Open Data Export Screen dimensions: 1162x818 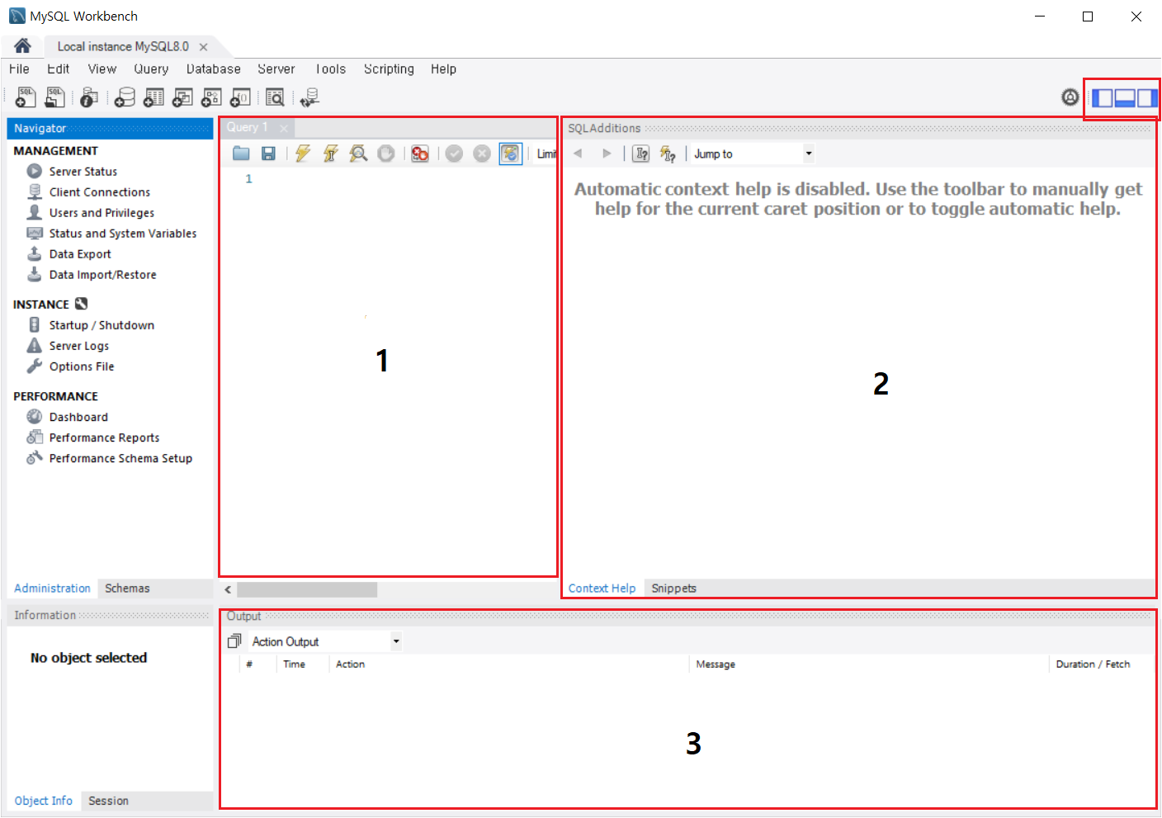coord(79,254)
